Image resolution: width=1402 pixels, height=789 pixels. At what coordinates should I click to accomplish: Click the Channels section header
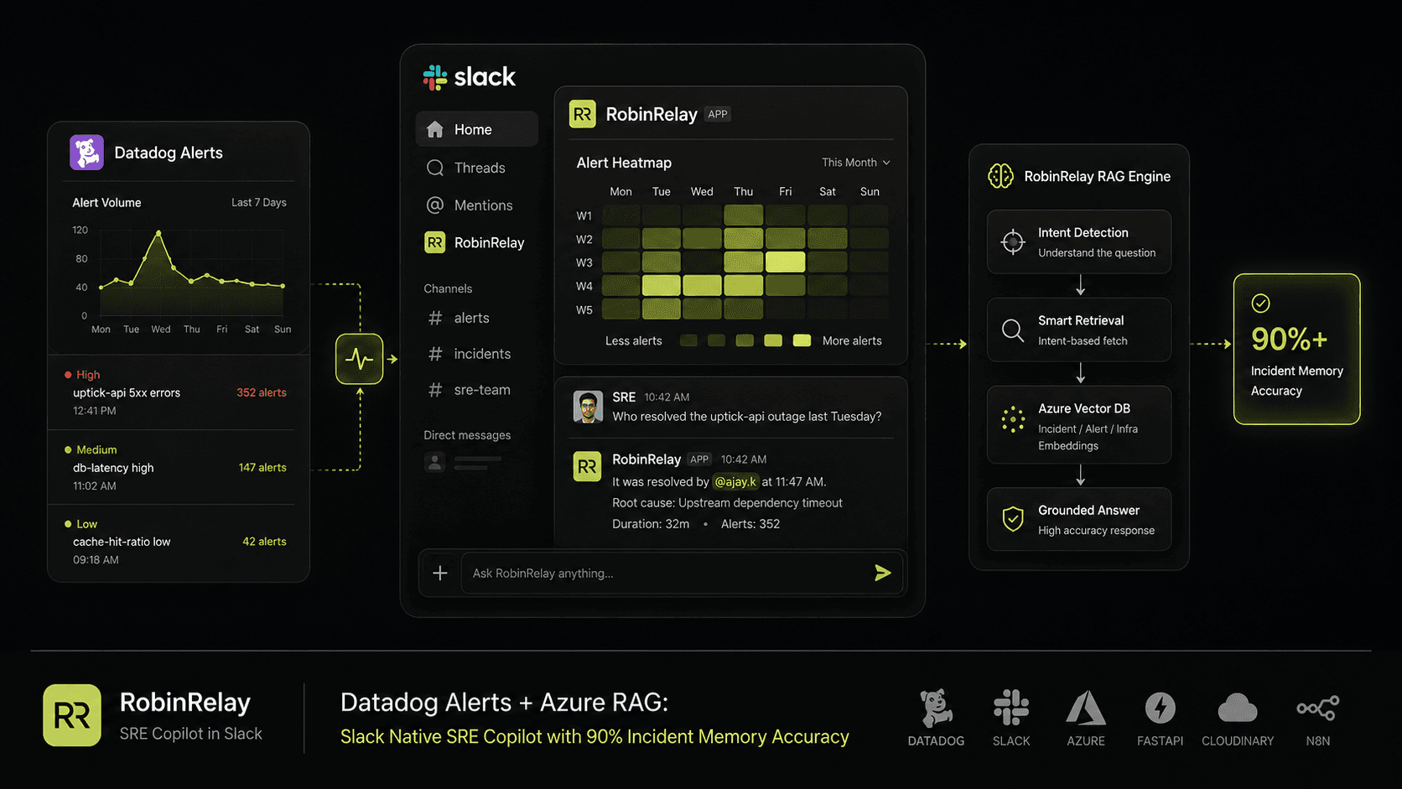[448, 288]
